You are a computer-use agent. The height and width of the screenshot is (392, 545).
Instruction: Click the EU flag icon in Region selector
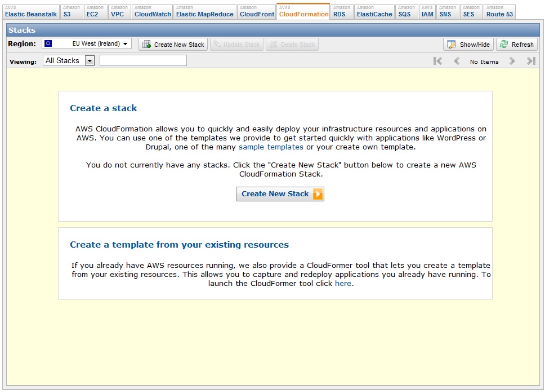pyautogui.click(x=48, y=43)
